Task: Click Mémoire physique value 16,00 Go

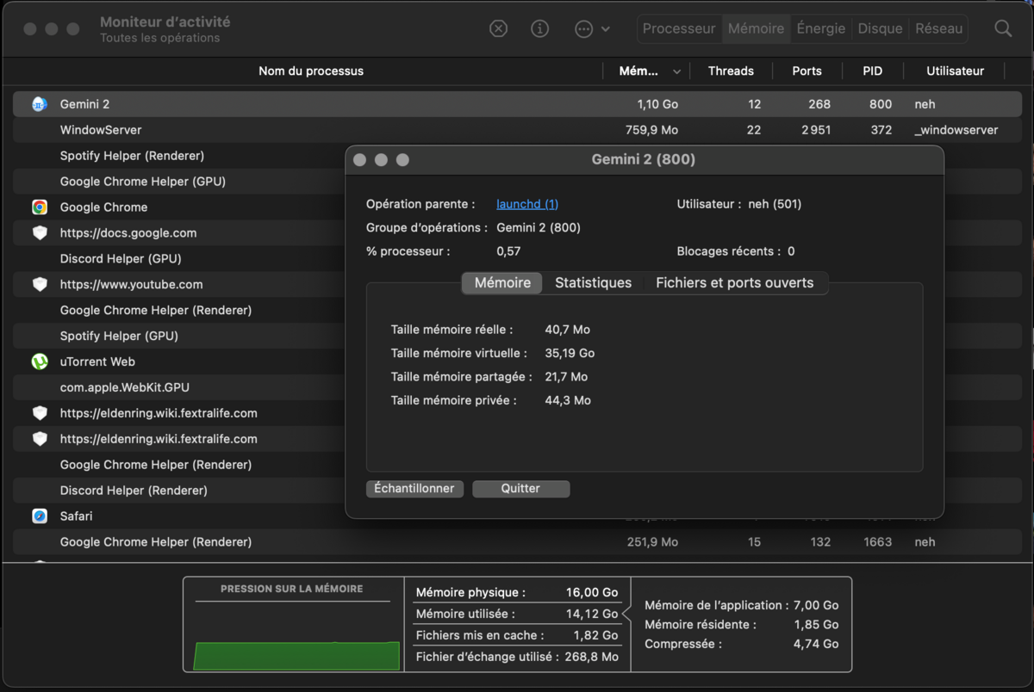Action: click(592, 592)
